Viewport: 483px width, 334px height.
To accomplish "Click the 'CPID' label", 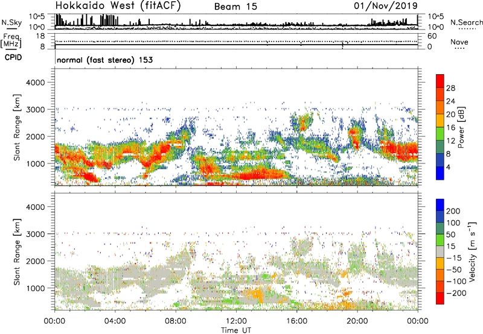I will click(13, 57).
